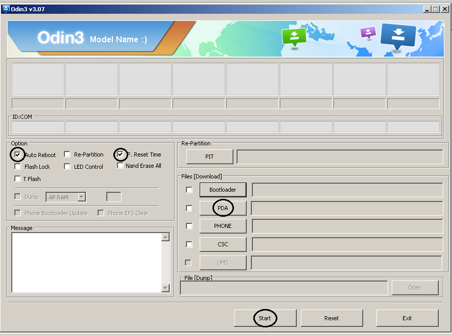Screen dimensions: 452x335
Task: Enable the Nand Erase All option
Action: [x=121, y=166]
